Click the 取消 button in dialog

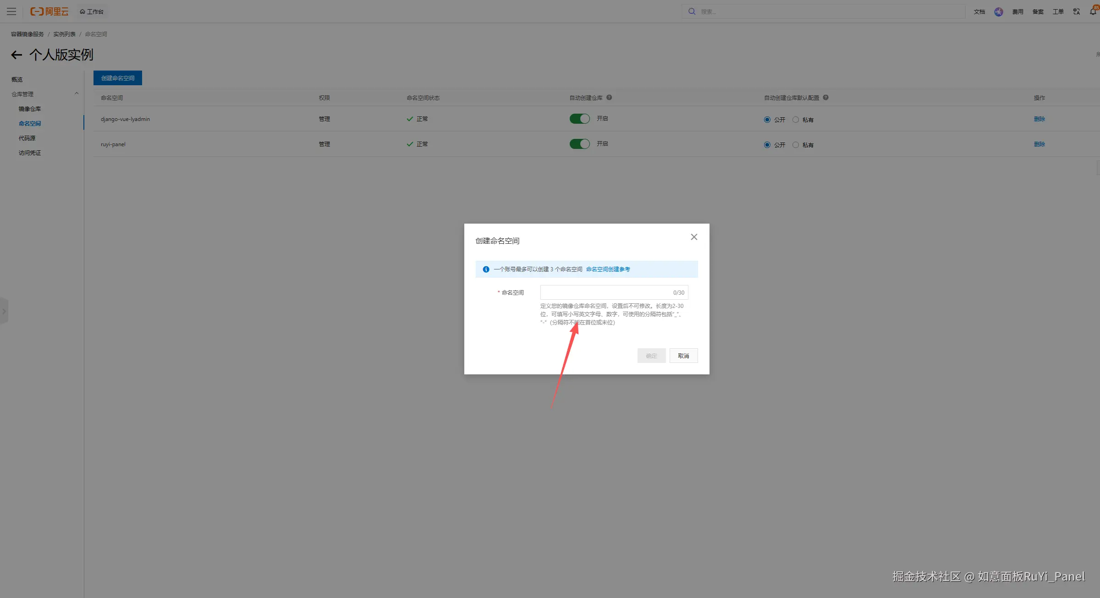(683, 356)
